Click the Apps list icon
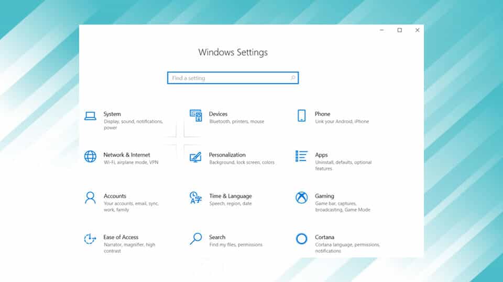The height and width of the screenshot is (282, 503). (302, 156)
